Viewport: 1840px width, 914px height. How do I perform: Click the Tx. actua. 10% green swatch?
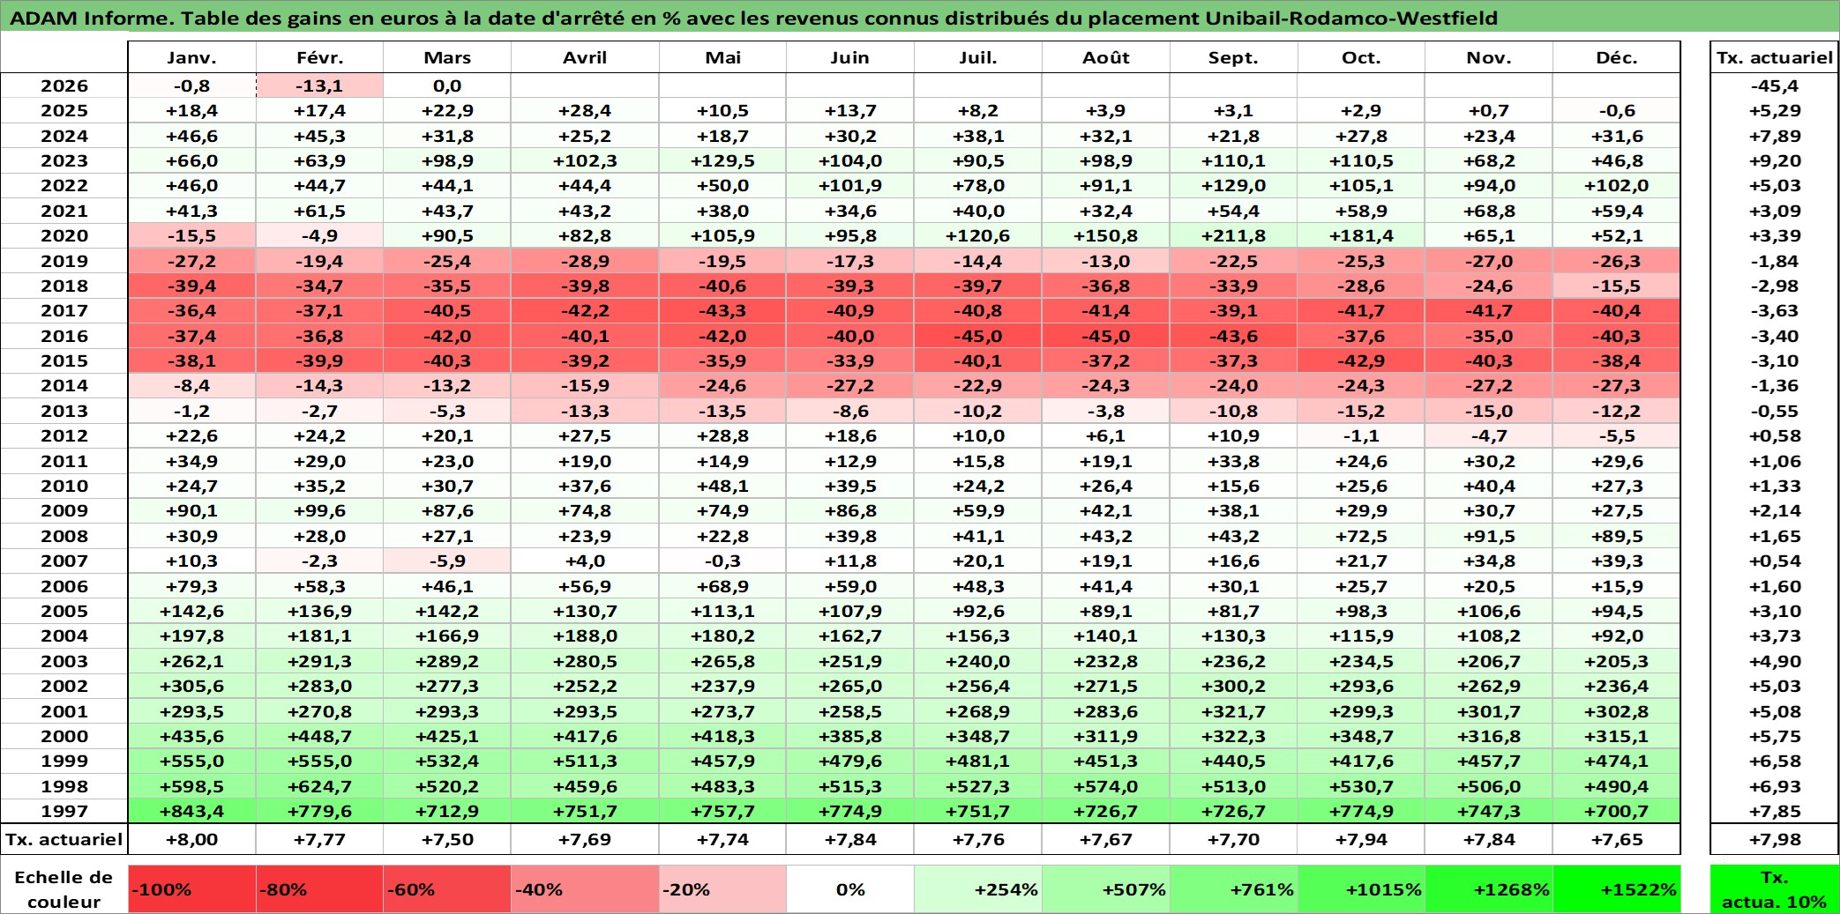(x=1775, y=889)
